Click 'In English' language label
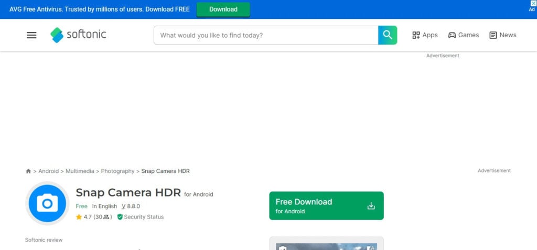Image resolution: width=537 pixels, height=250 pixels. (x=104, y=206)
